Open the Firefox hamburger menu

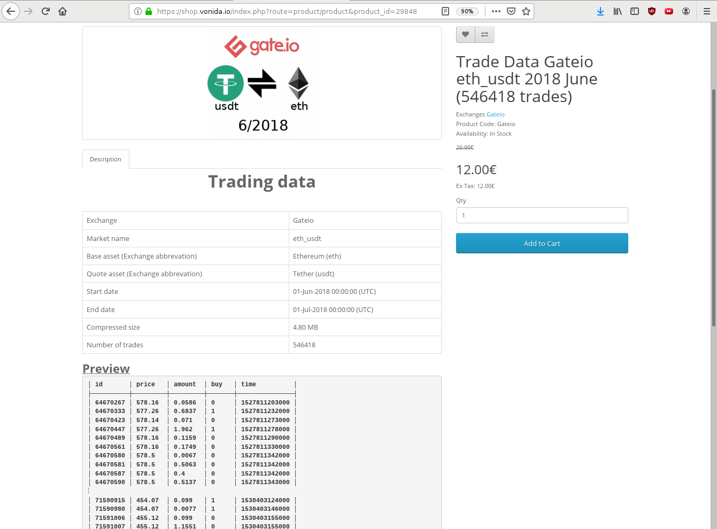point(706,11)
